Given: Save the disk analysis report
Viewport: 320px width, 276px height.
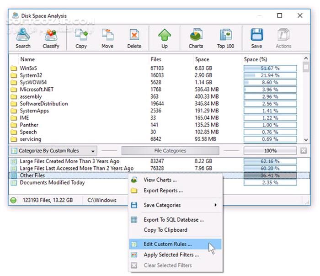Looking at the screenshot, I should (256, 38).
